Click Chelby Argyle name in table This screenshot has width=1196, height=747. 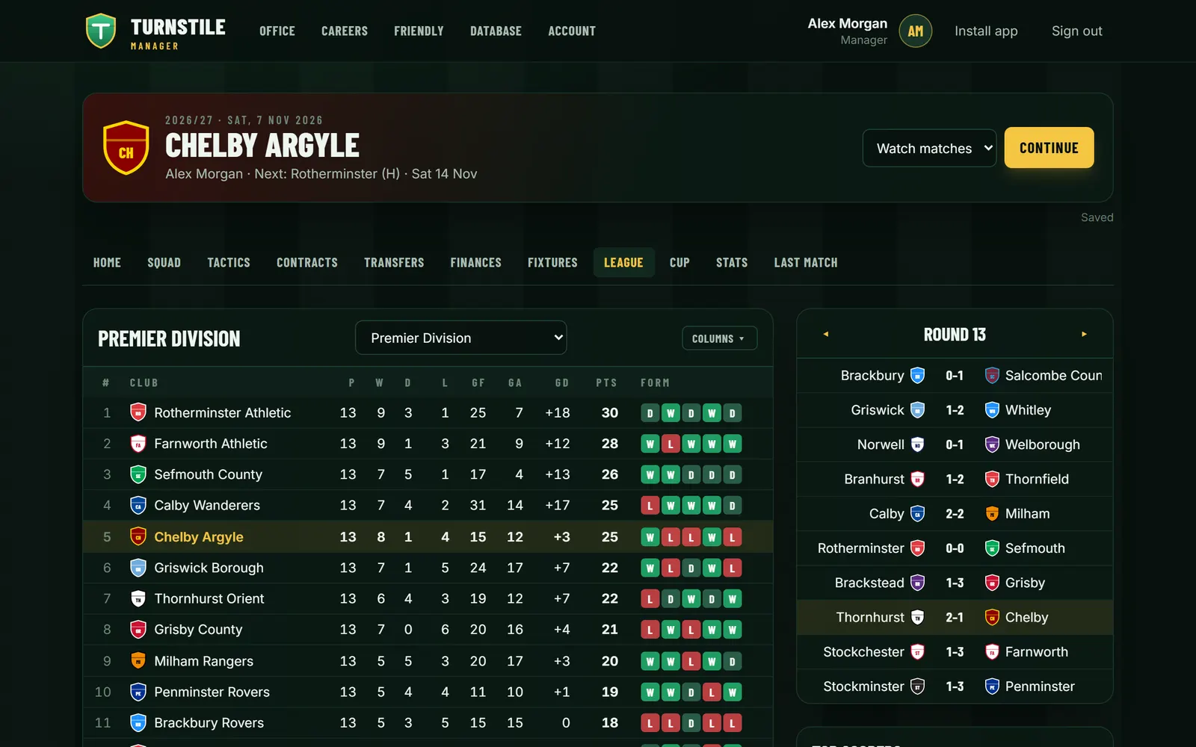199,536
